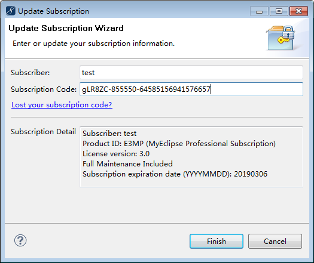Click Finish to apply subscription

tap(217, 242)
